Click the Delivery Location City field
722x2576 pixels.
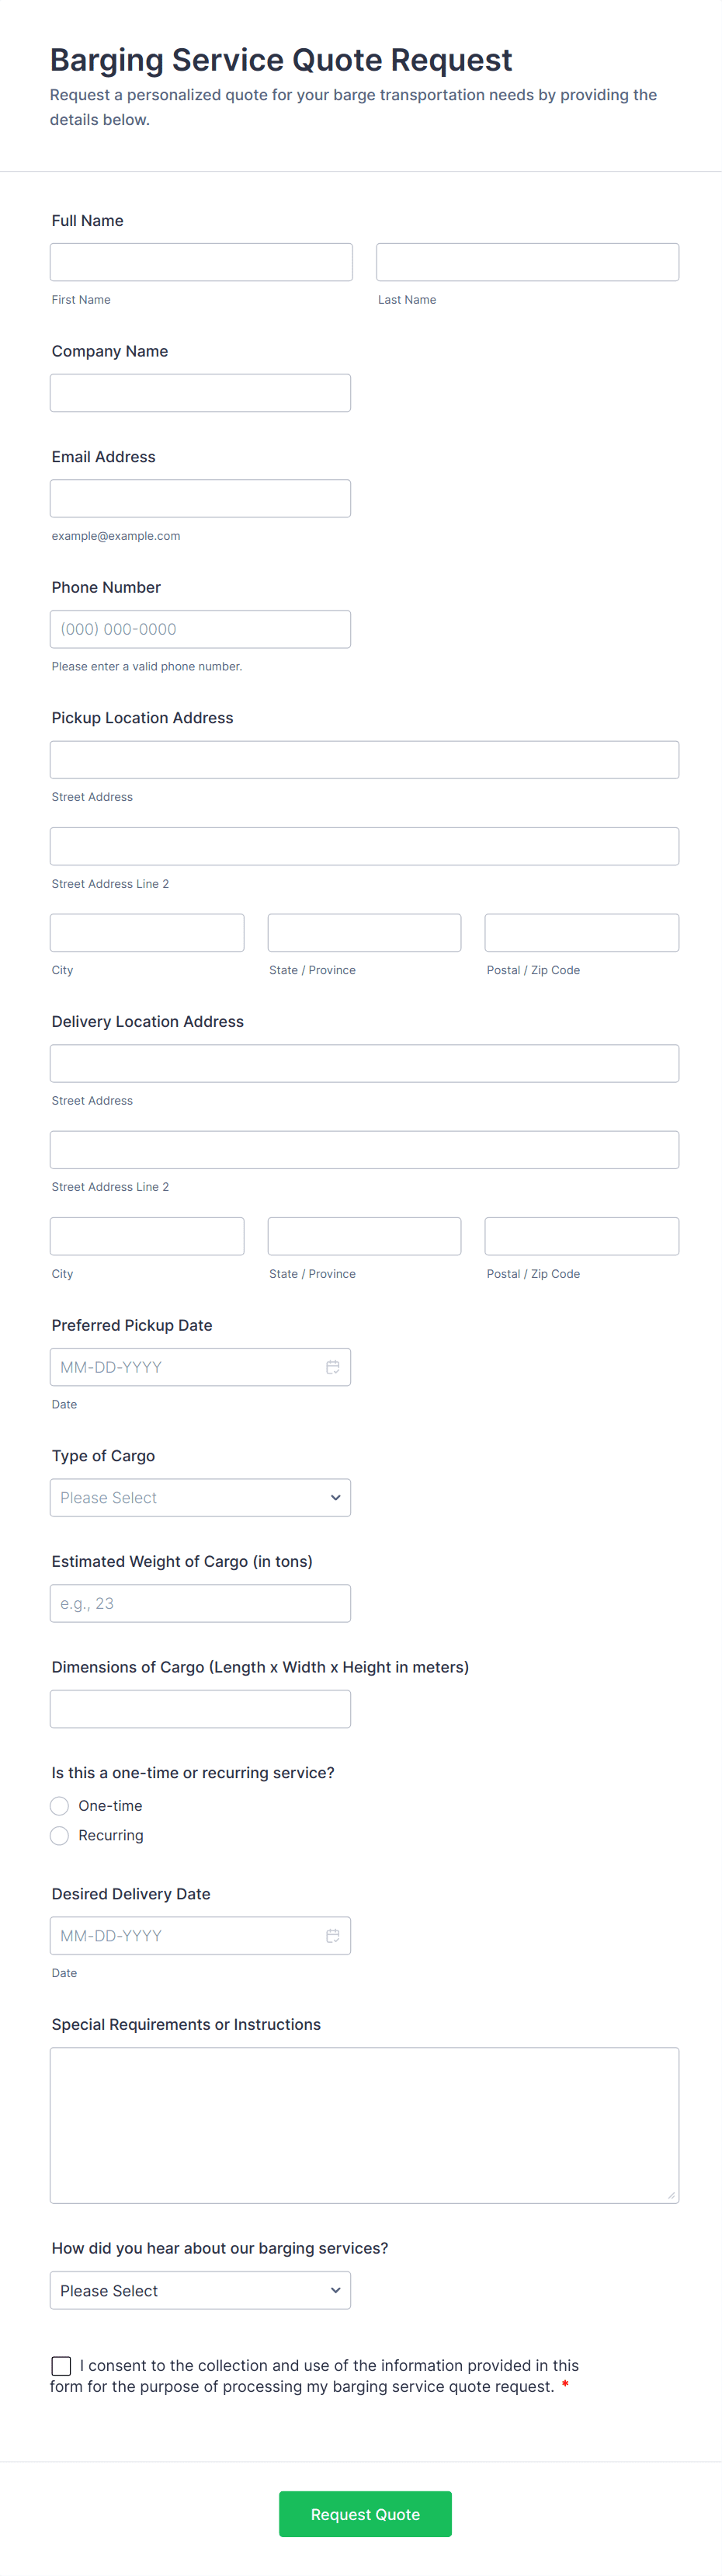click(147, 1236)
